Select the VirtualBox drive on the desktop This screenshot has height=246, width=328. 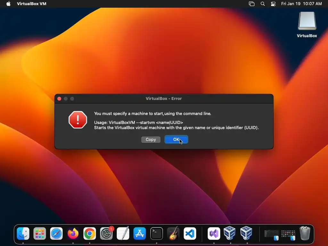pos(307,25)
